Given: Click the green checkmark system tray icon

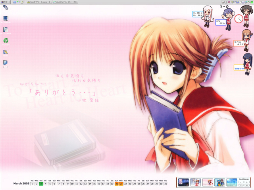Looking at the screenshot, I should [249, 2].
